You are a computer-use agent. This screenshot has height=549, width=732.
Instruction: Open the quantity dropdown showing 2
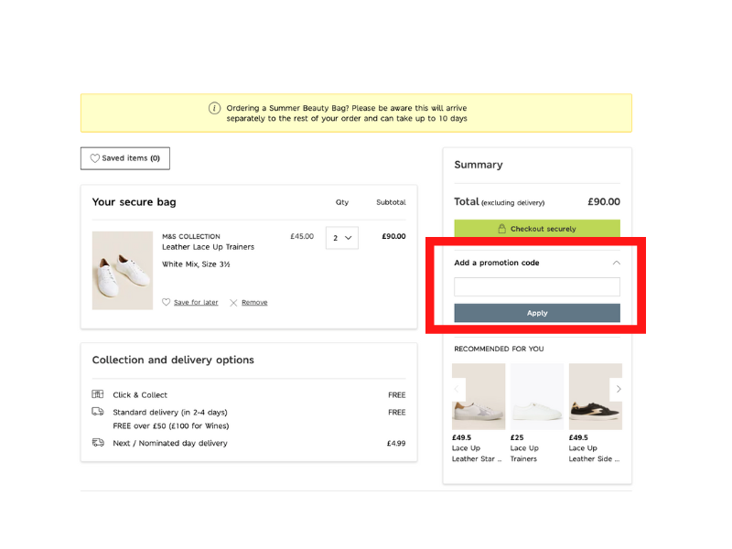coord(342,238)
